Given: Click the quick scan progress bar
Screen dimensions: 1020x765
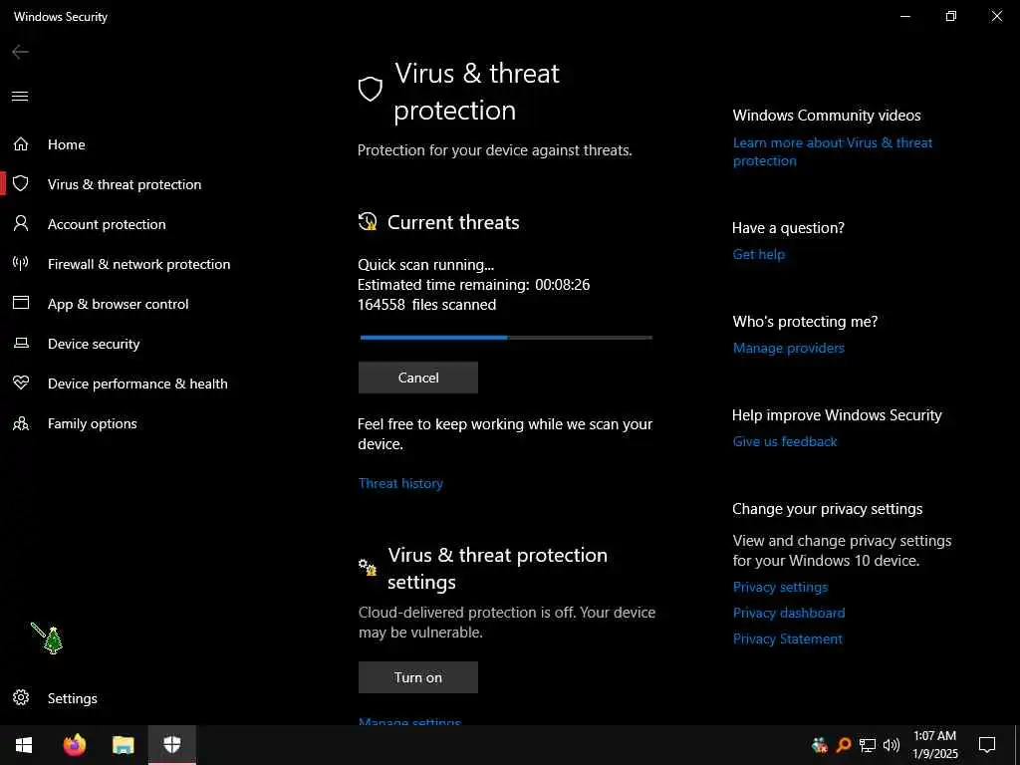Looking at the screenshot, I should coord(506,338).
